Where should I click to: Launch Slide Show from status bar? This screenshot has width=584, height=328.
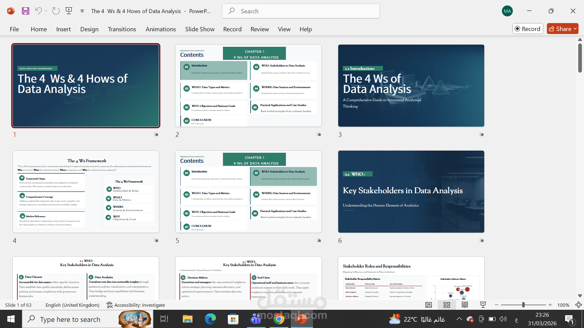(483, 305)
